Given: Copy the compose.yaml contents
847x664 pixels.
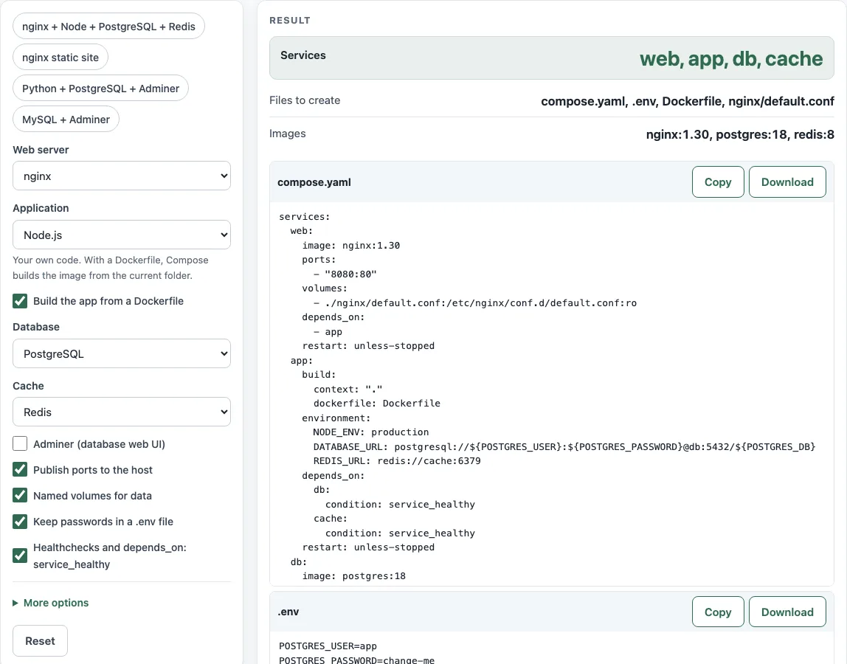Looking at the screenshot, I should (x=718, y=182).
